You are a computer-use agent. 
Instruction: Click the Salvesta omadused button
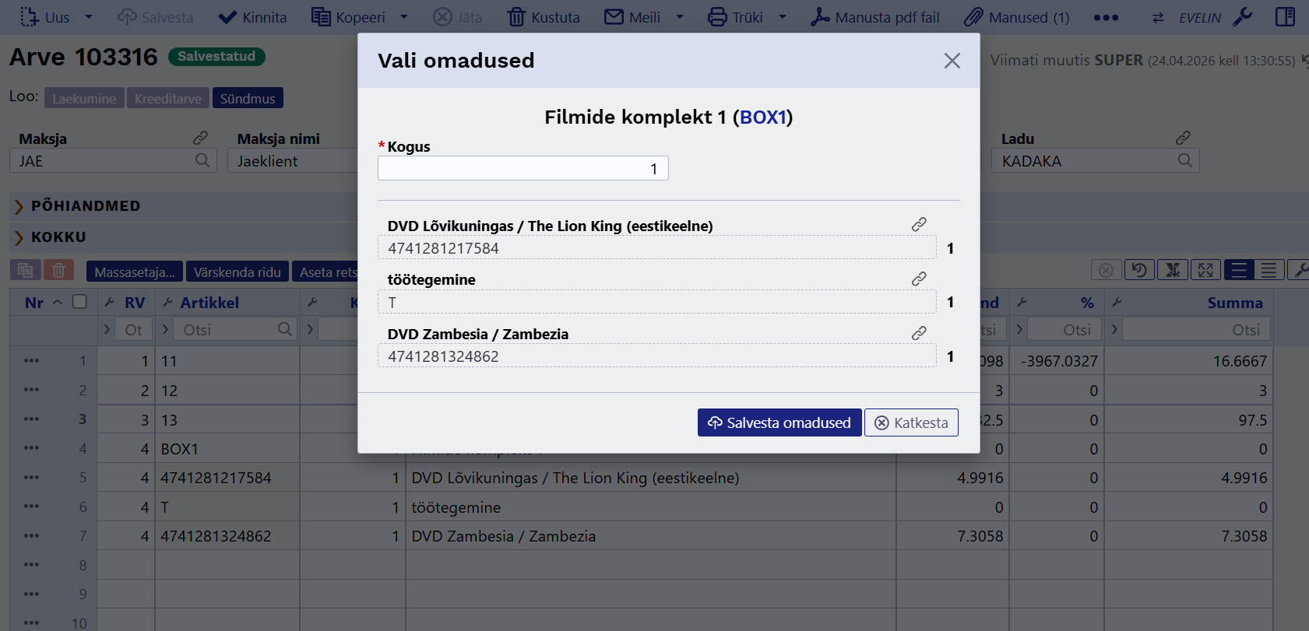coord(779,422)
